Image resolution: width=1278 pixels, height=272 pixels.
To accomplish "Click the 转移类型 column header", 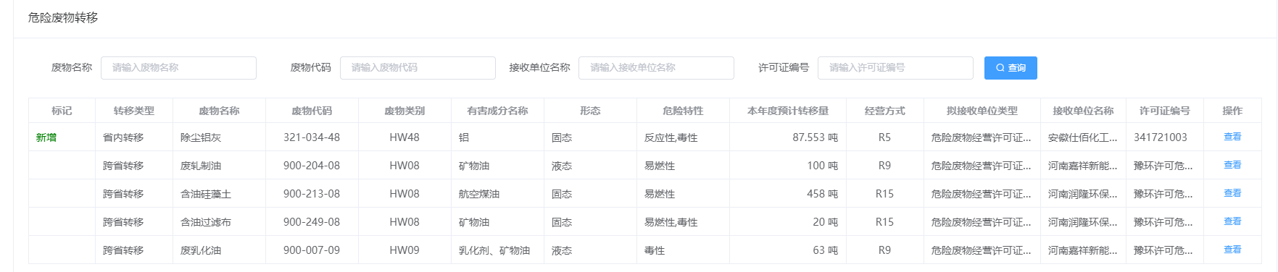I will click(x=134, y=111).
